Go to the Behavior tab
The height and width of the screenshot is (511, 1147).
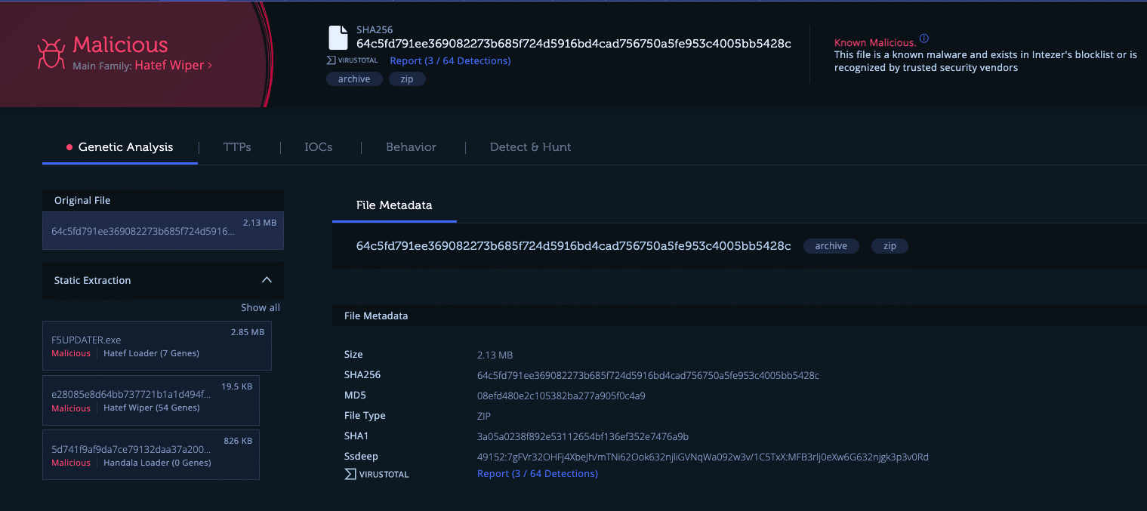pos(411,147)
